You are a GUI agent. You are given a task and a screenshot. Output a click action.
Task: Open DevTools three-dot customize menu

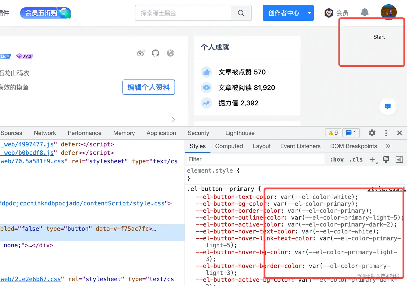pyautogui.click(x=386, y=133)
